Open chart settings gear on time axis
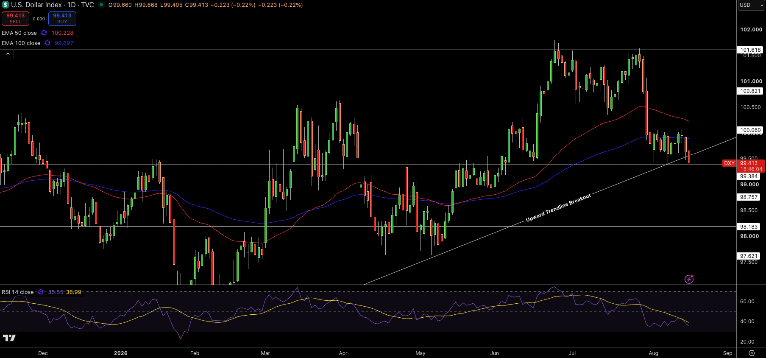Viewport: 766px width, 358px height. click(752, 353)
